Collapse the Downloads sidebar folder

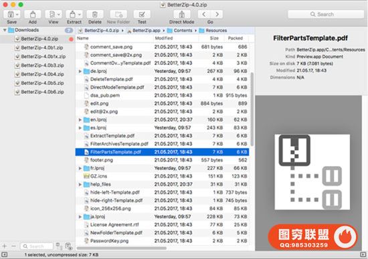coord(5,30)
